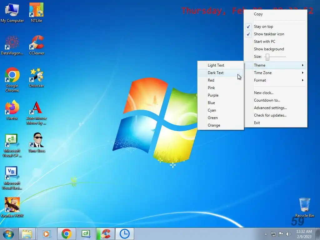
Task: Apply the Pink theme color
Action: pyautogui.click(x=221, y=88)
